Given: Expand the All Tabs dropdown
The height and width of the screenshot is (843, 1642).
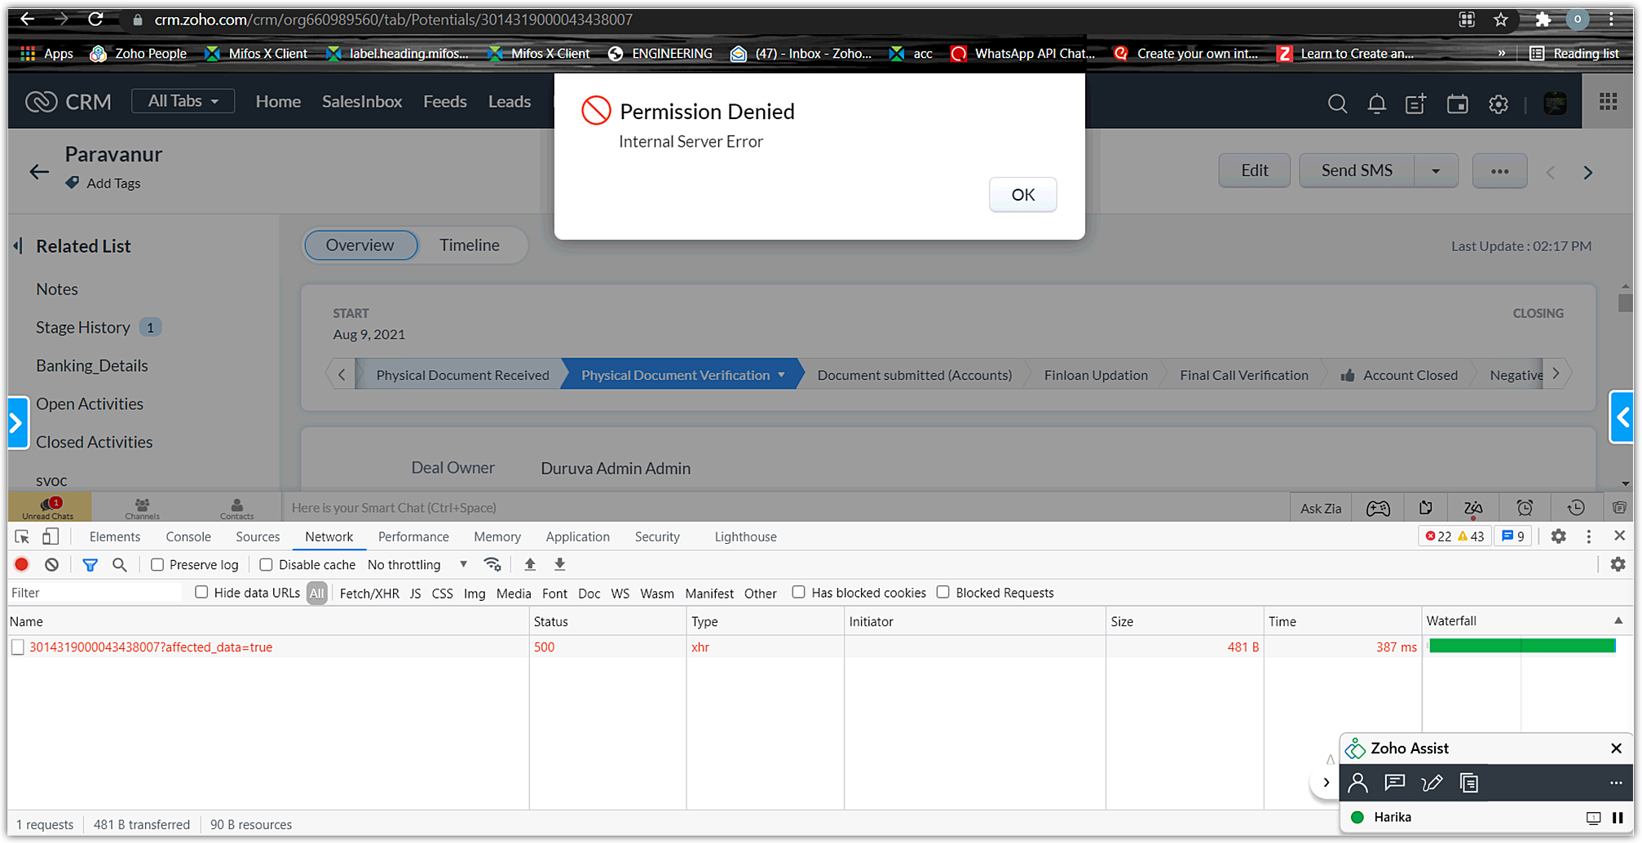Looking at the screenshot, I should pos(183,101).
